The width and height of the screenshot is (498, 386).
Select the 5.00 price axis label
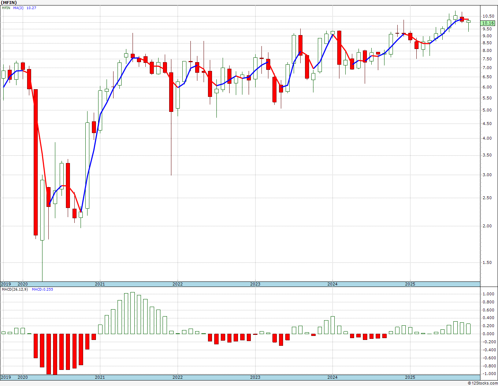pyautogui.click(x=487, y=110)
